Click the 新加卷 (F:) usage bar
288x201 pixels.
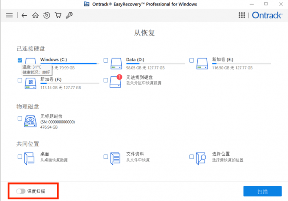coord(70,83)
